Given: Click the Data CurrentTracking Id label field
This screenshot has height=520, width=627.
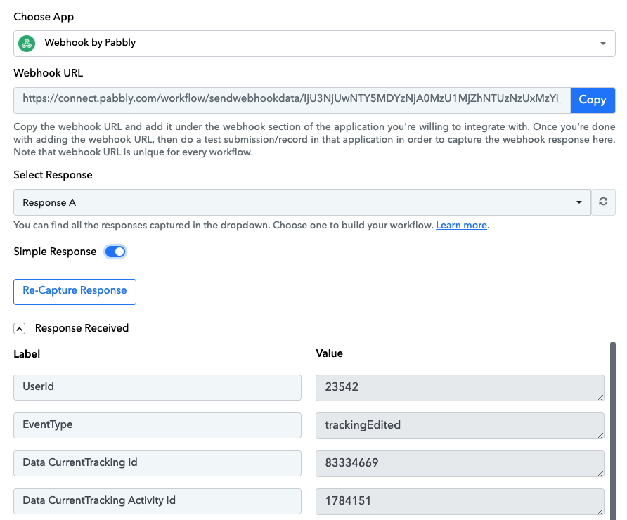Looking at the screenshot, I should coord(157,463).
